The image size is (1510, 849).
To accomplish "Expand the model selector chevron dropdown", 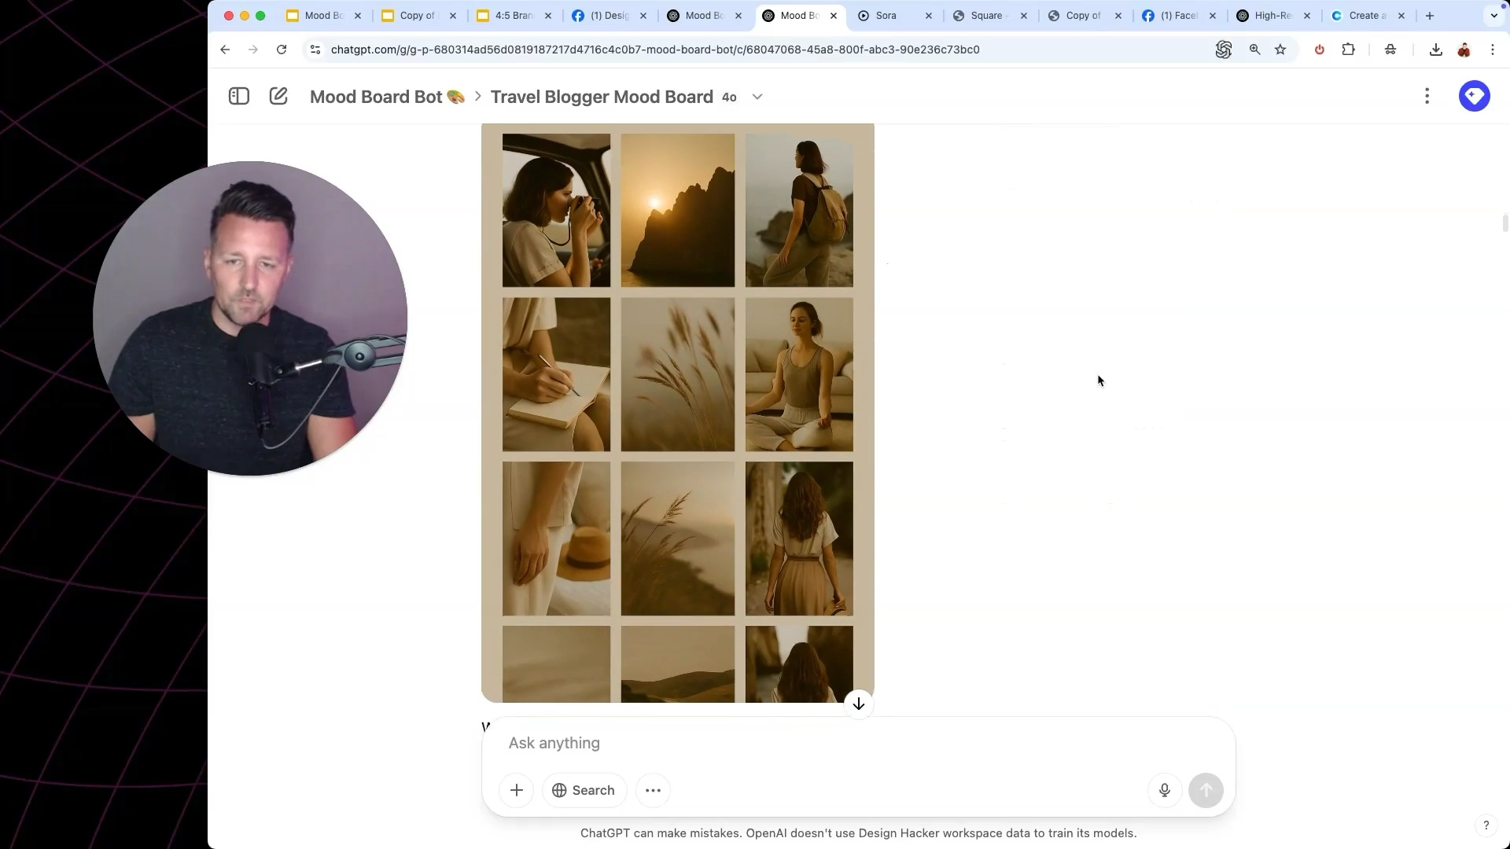I will point(757,97).
